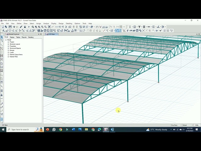Image resolution: width=201 pixels, height=151 pixels.
Task: Switch to the Display tab in Model Explorer
Action: 12,37
